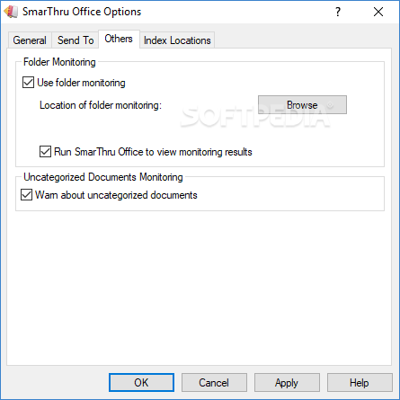This screenshot has height=400, width=400.
Task: Confirm settings with OK button
Action: pos(141,383)
